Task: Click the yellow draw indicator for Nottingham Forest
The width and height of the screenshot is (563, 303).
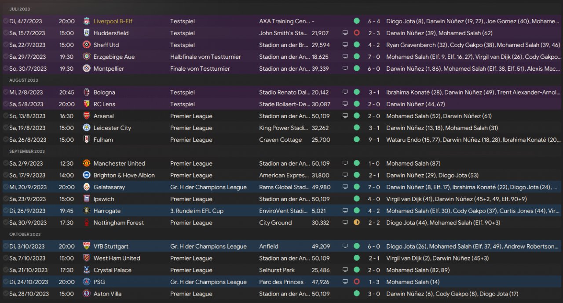Action: click(x=356, y=223)
